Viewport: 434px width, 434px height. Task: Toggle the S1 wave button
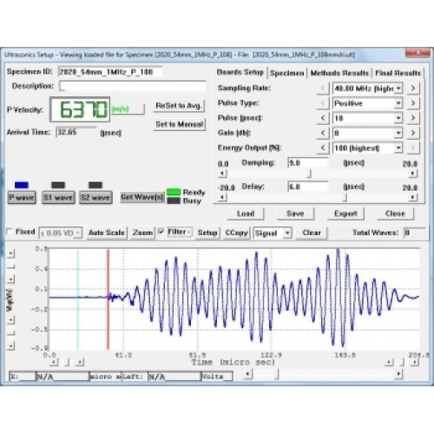point(58,198)
